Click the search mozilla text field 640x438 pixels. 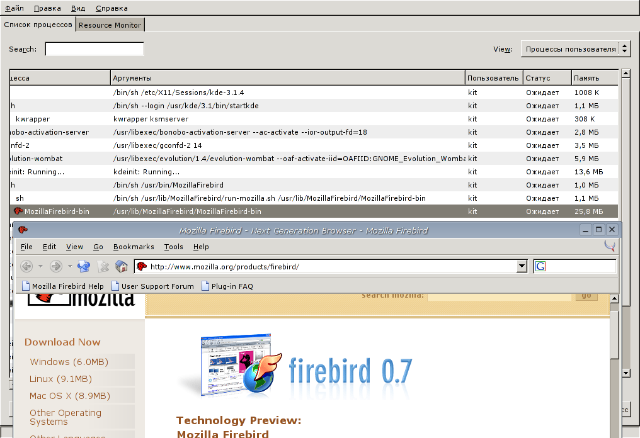[499, 296]
